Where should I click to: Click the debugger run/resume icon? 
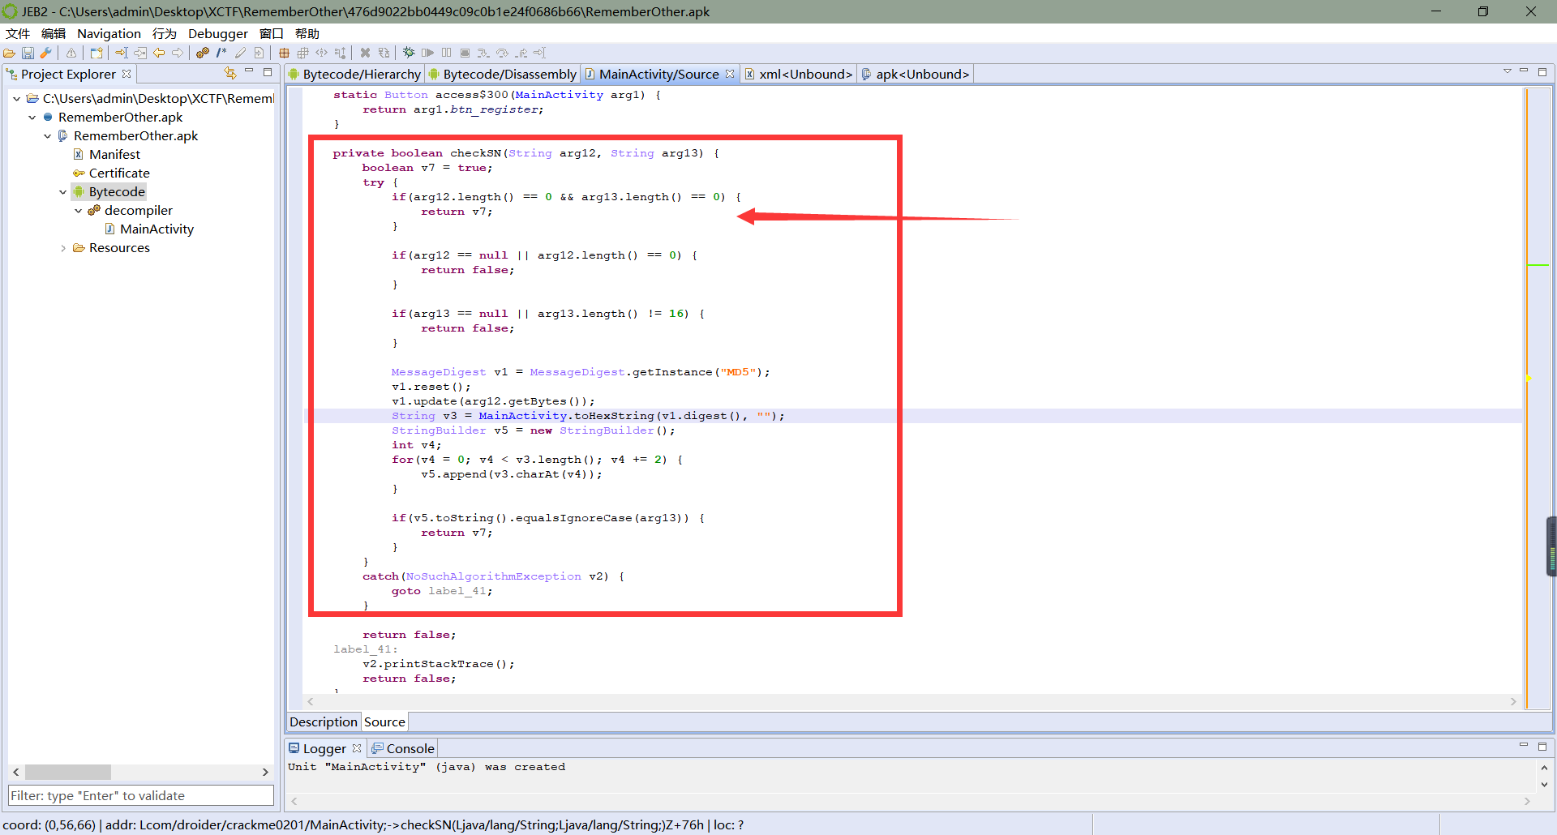point(427,53)
